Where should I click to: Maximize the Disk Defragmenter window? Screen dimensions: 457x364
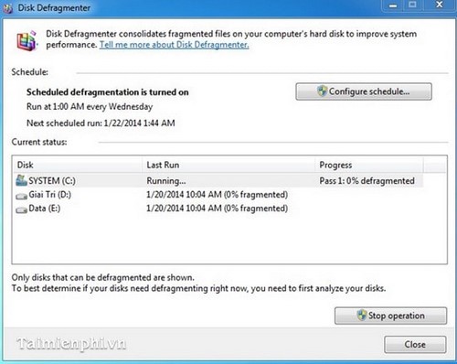[412, 5]
